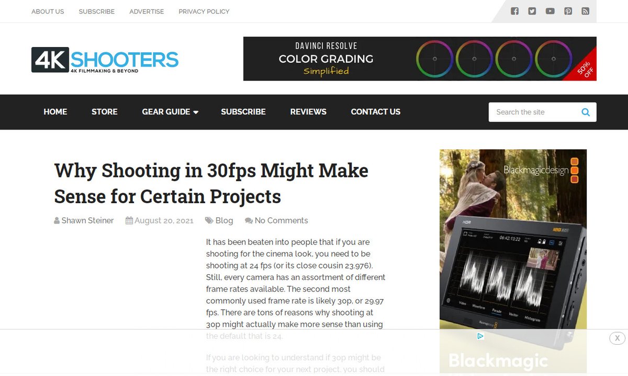Click the search magnifier icon
The image size is (628, 376).
[x=586, y=112]
